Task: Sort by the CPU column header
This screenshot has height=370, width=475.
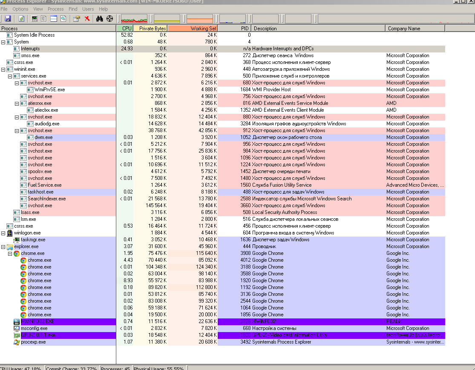Action: coord(125,29)
